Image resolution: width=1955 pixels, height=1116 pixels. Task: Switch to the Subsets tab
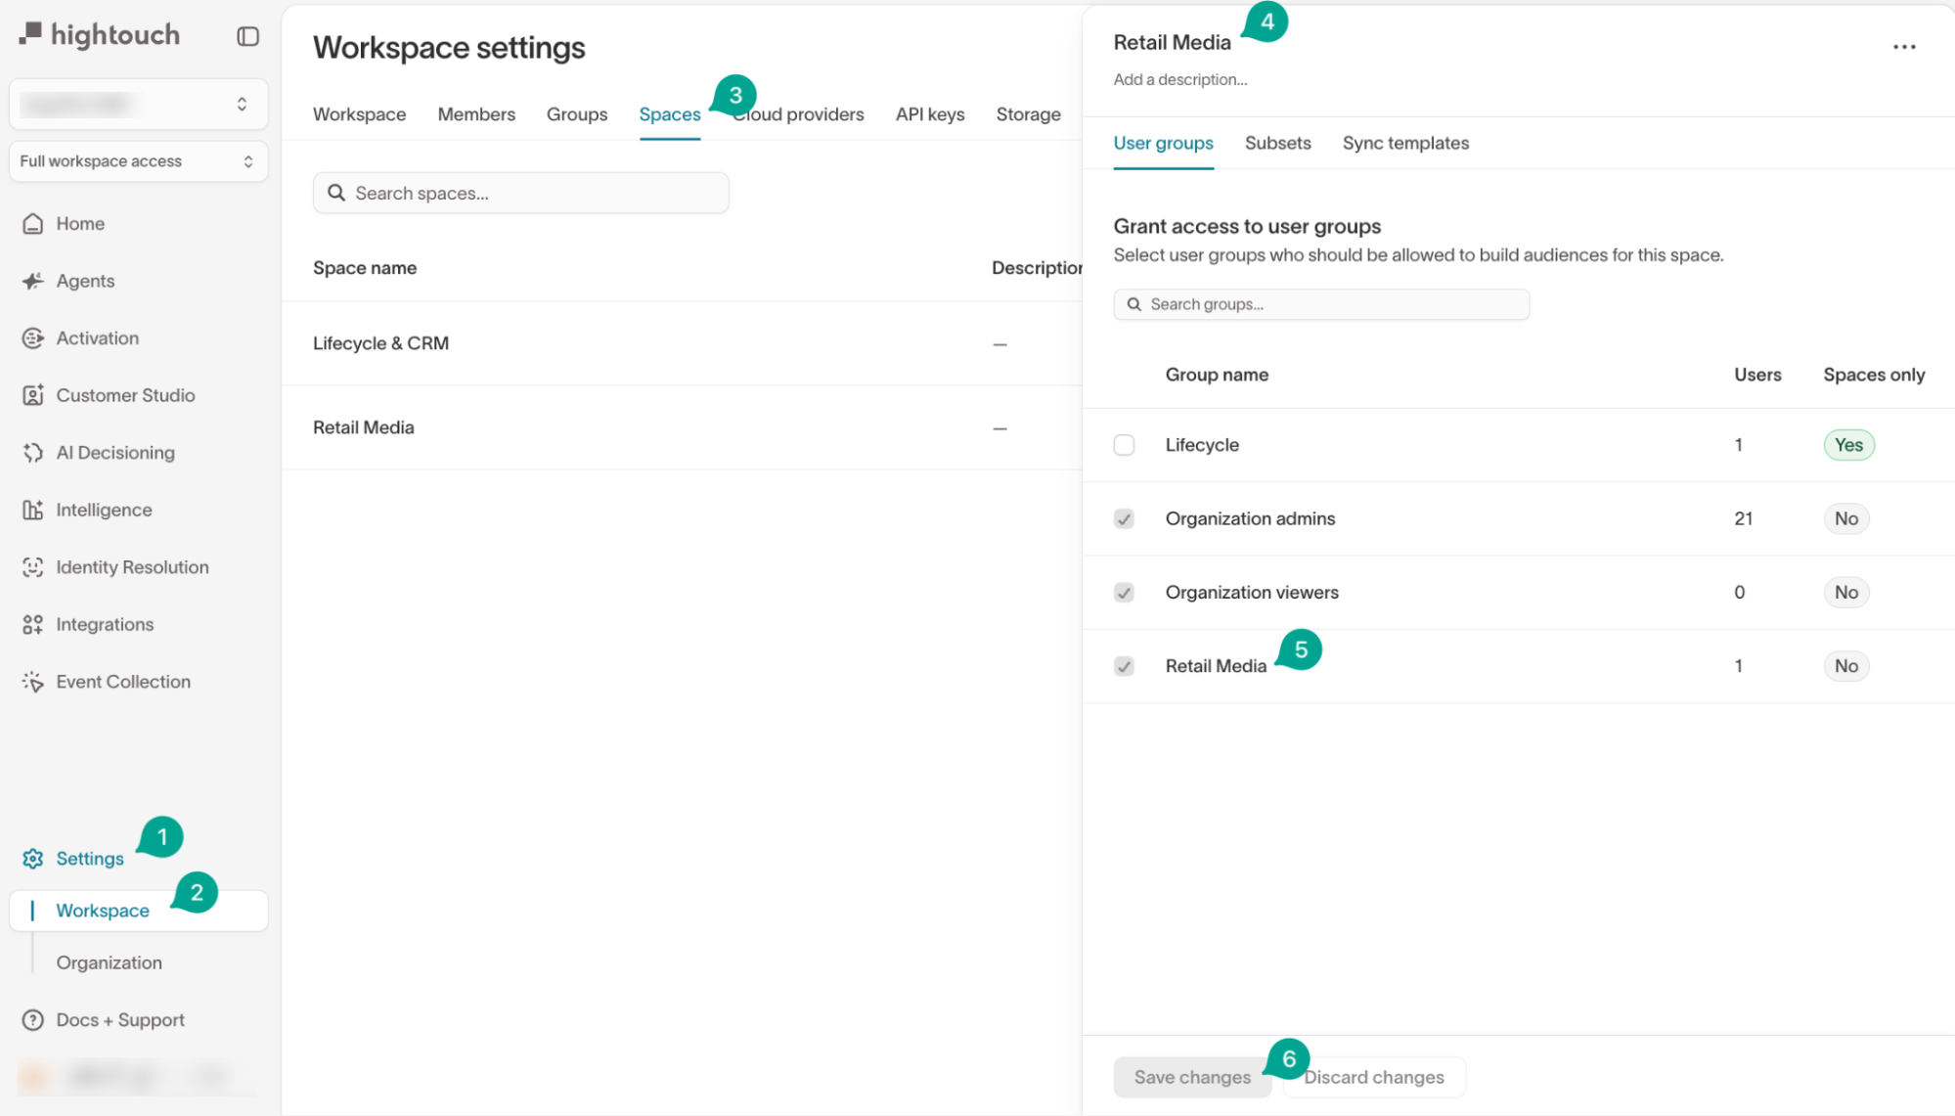click(x=1277, y=143)
